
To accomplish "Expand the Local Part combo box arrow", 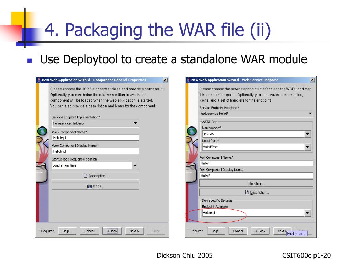I will click(307, 147).
